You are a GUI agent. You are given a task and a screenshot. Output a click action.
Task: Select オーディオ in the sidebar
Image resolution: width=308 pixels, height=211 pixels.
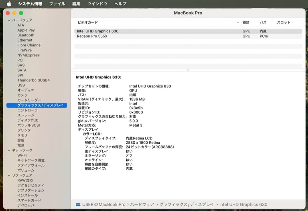pyautogui.click(x=26, y=90)
